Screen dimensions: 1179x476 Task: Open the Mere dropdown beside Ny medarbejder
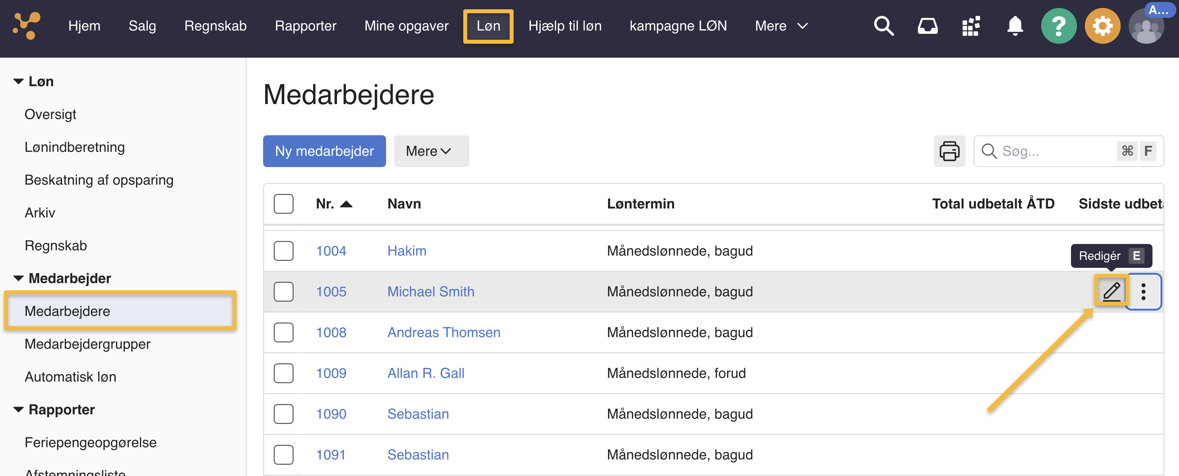[431, 151]
